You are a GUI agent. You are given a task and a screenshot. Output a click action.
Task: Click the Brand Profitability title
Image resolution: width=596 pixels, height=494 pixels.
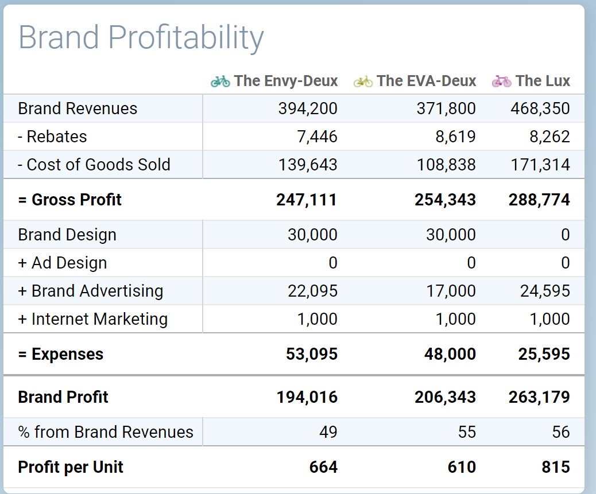click(x=141, y=37)
